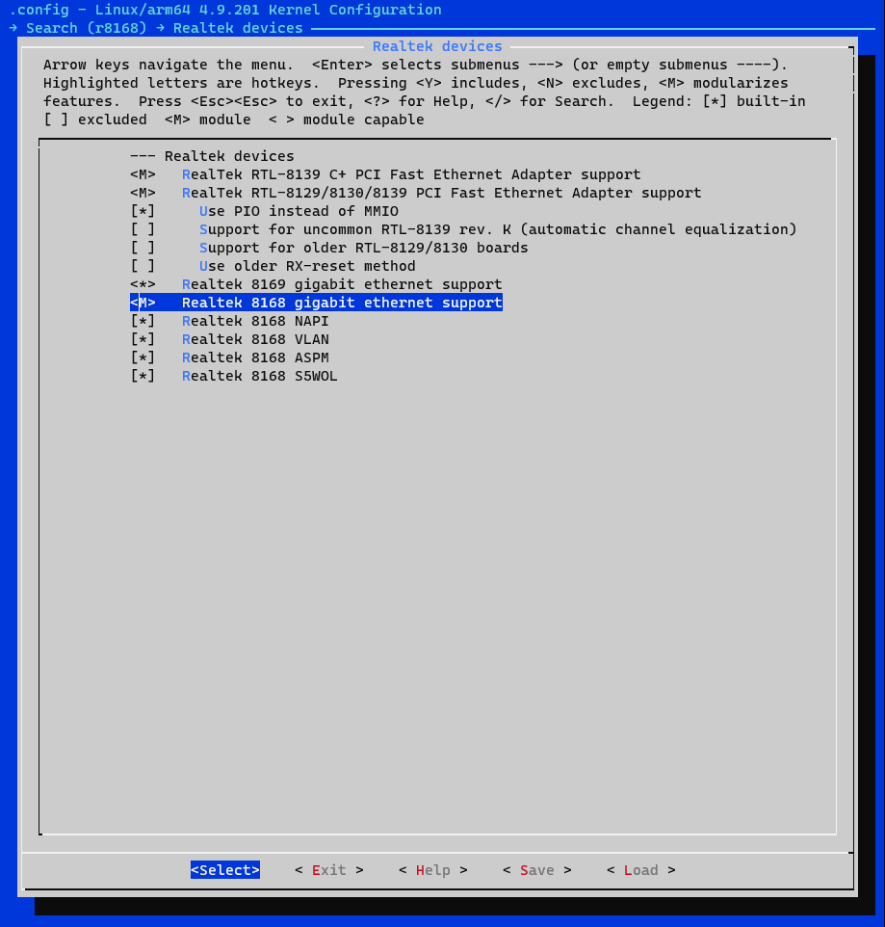
Task: Toggle the RTL-8139 C+ PCI module marker
Action: click(143, 174)
